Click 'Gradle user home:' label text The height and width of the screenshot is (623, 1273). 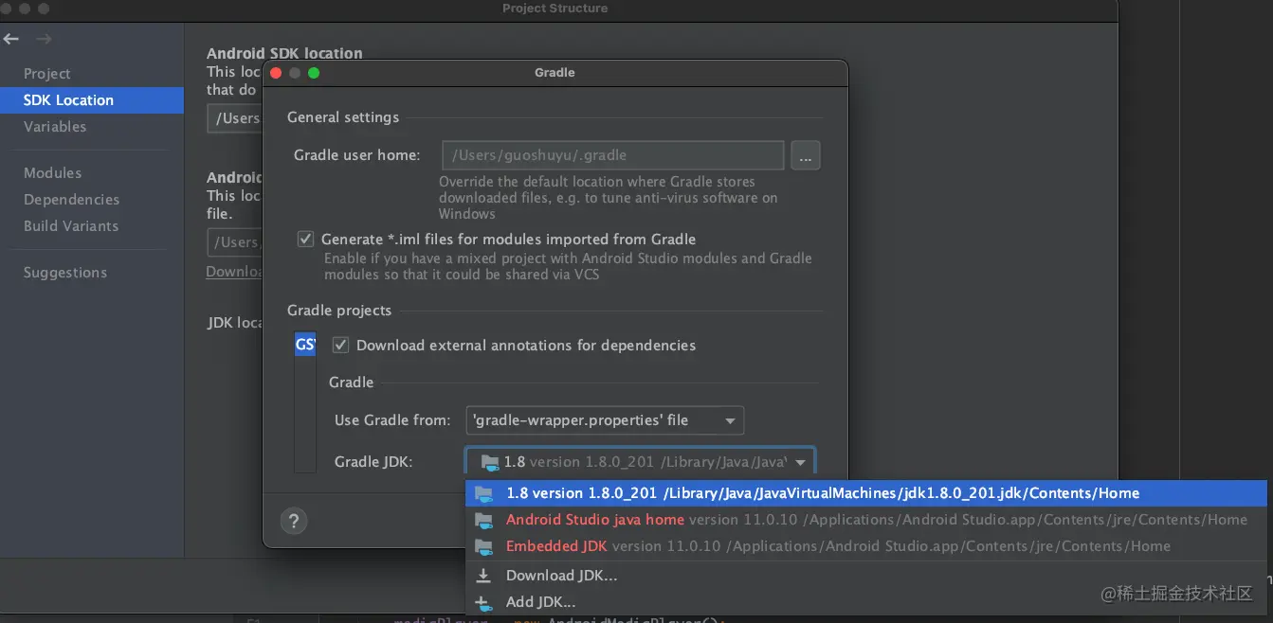point(357,155)
